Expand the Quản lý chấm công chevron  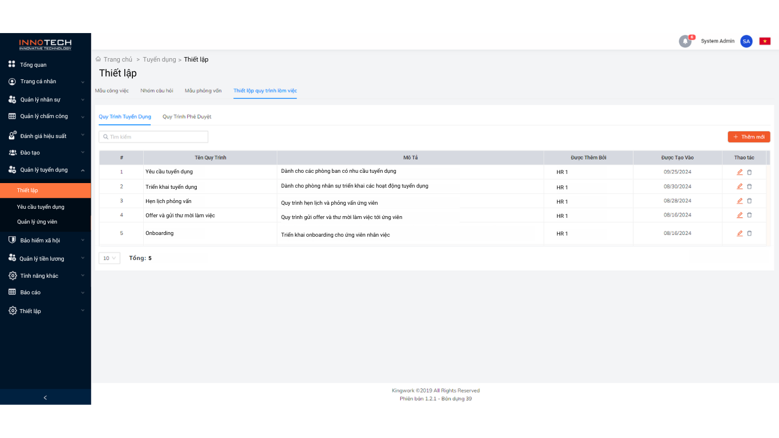pos(83,116)
